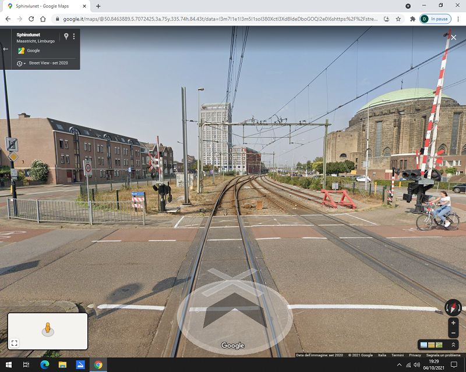
Task: Click the location pin icon for Sphinxlunet
Action: click(66, 36)
